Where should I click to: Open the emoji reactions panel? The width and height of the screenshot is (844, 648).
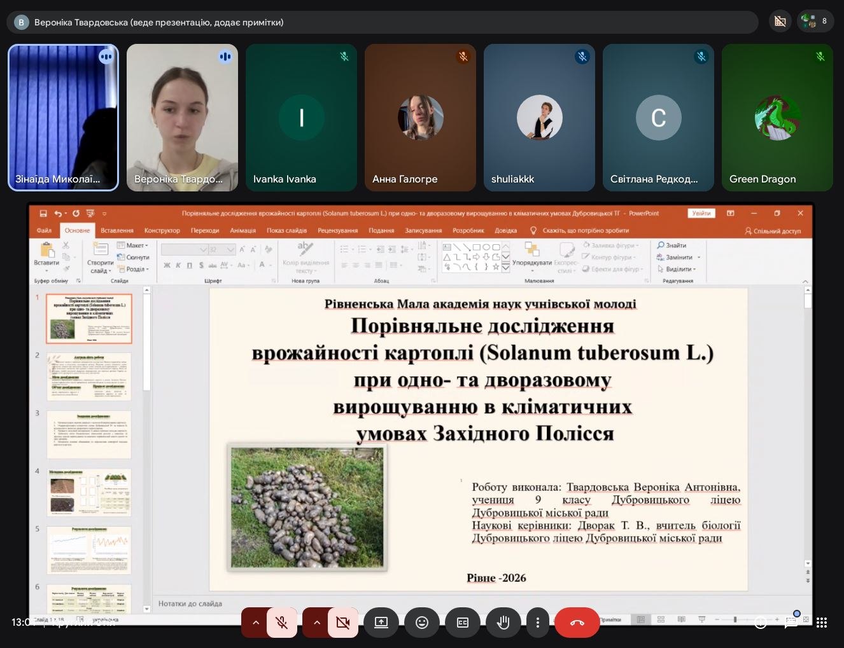pos(421,623)
